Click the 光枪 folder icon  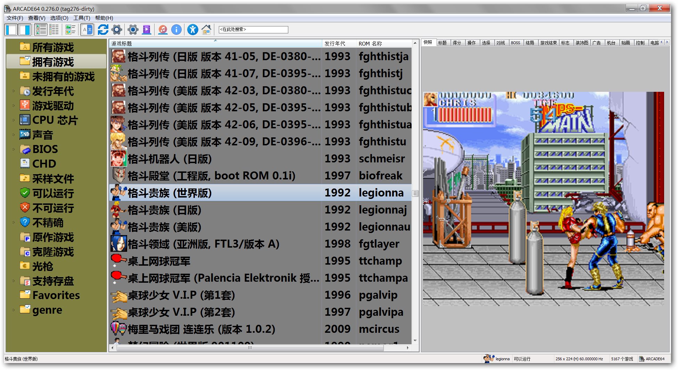point(25,266)
